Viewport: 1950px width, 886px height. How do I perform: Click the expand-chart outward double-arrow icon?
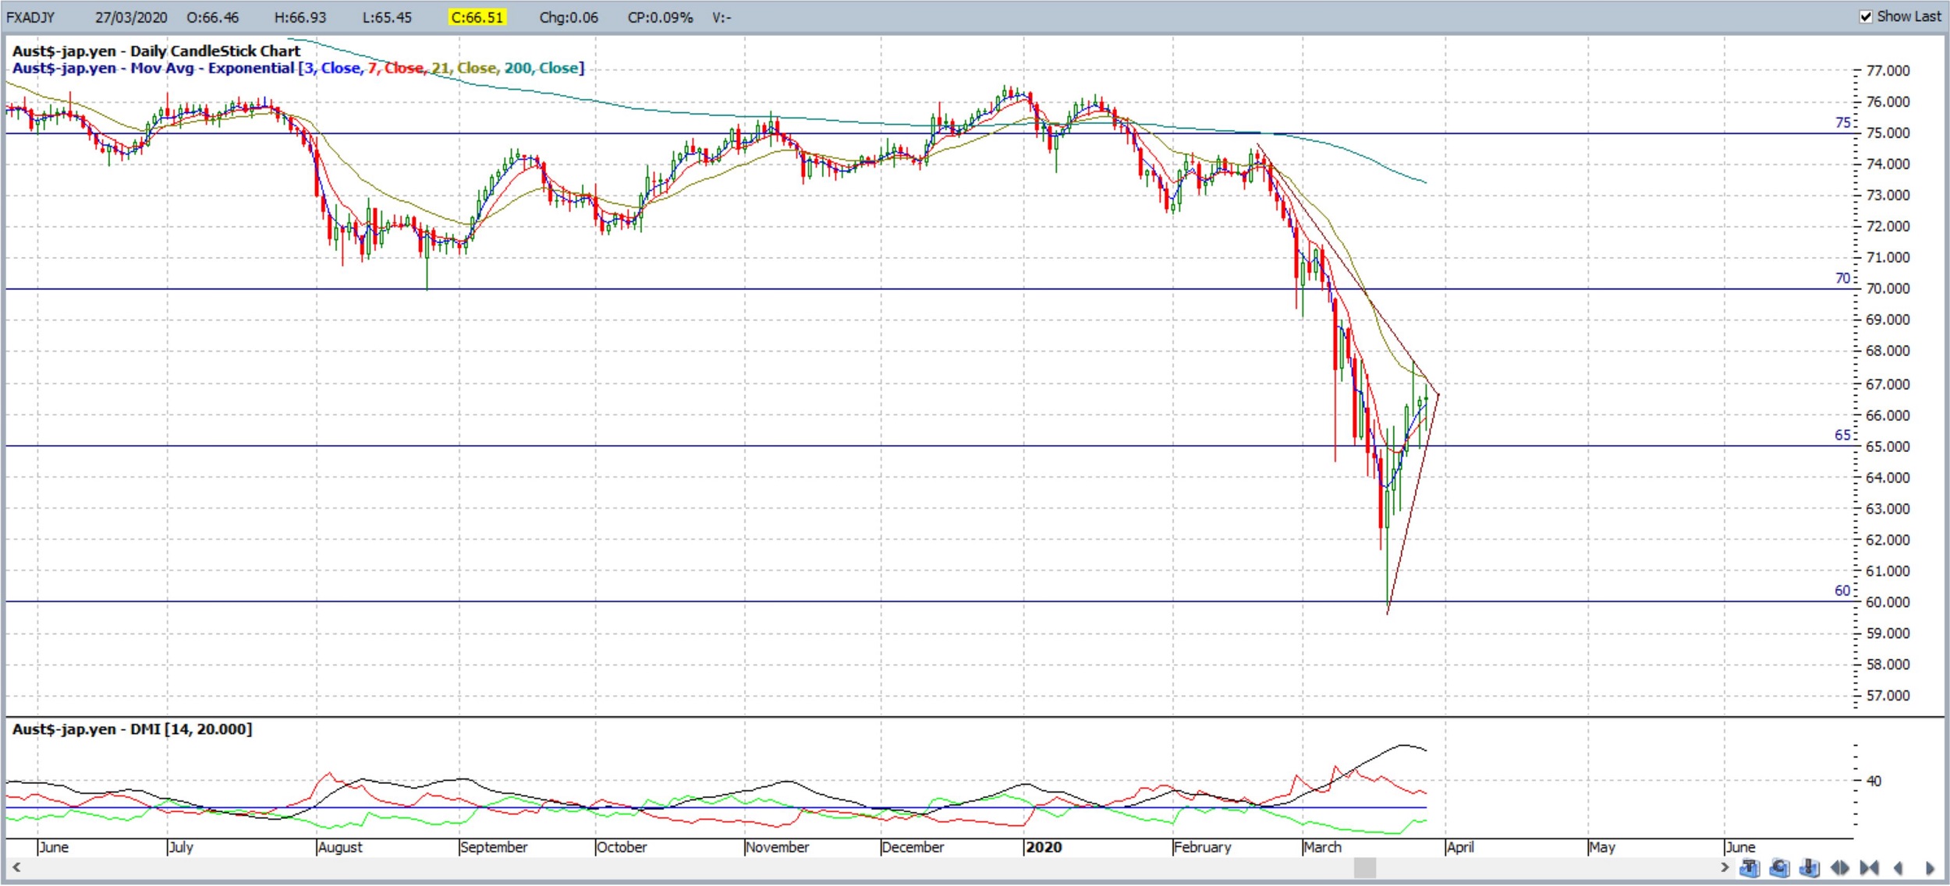1839,867
